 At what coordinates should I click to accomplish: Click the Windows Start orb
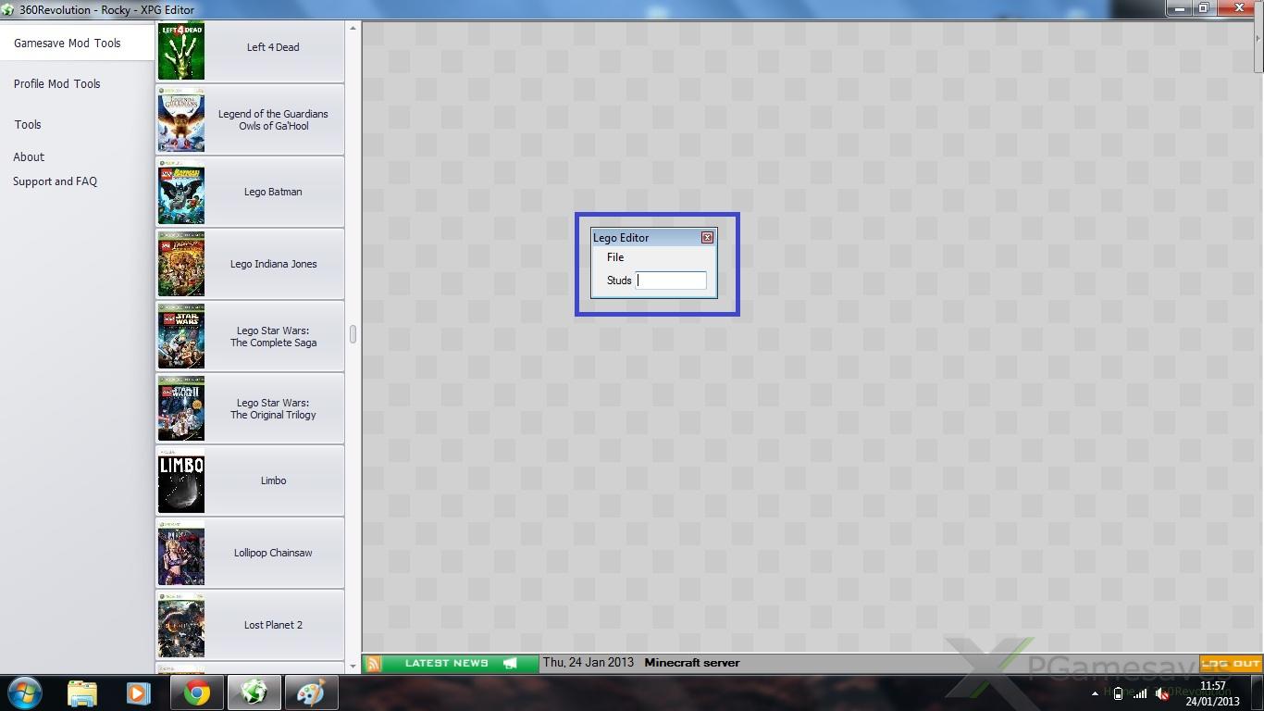click(24, 692)
